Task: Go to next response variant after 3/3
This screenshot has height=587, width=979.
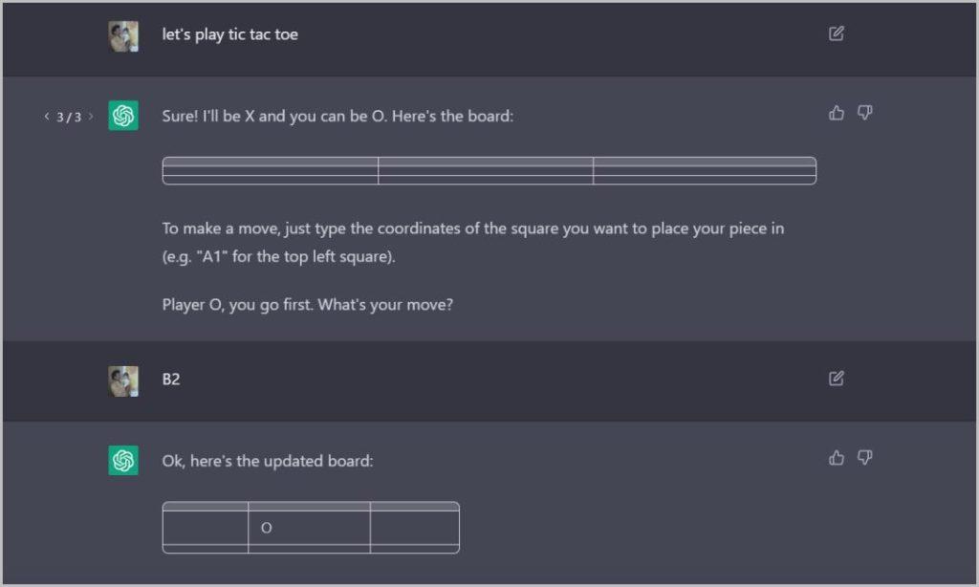Action: [x=91, y=116]
